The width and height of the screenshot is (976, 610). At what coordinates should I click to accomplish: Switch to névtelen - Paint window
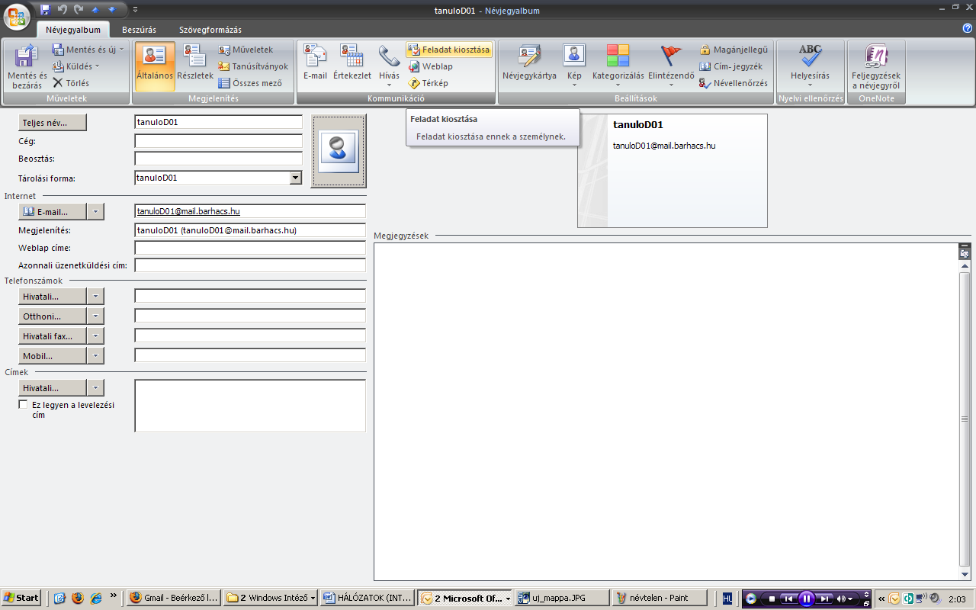click(660, 599)
